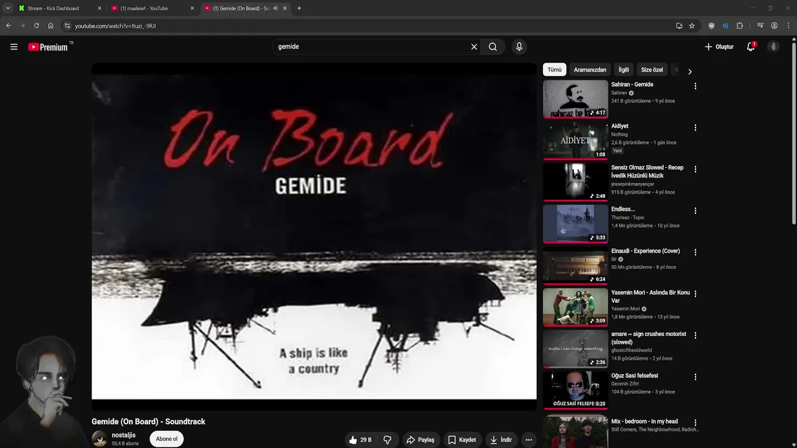Open options for Sensiz Olmaz Slowed video

696,169
